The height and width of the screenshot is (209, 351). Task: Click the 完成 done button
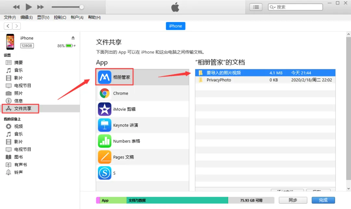point(323,200)
